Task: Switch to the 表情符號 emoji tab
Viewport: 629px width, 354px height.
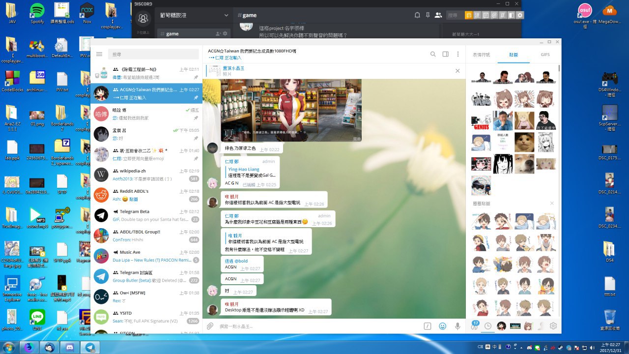Action: point(481,55)
